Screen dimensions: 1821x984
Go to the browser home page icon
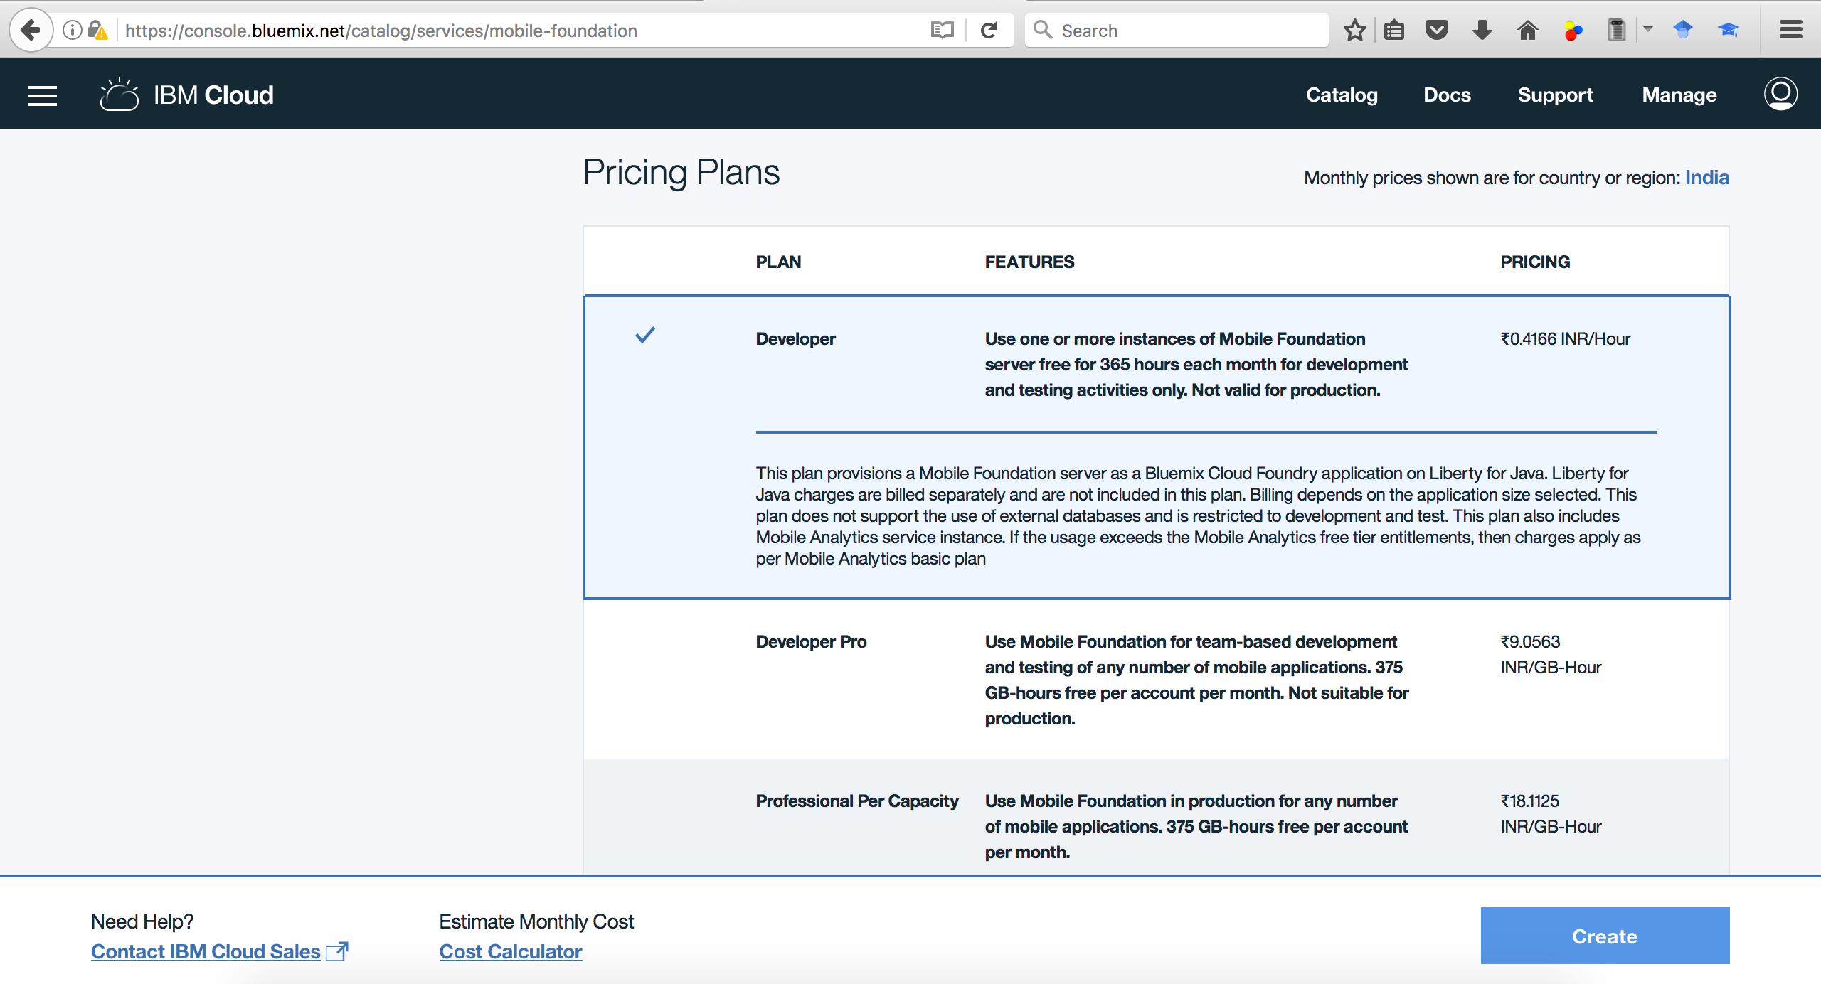point(1527,31)
